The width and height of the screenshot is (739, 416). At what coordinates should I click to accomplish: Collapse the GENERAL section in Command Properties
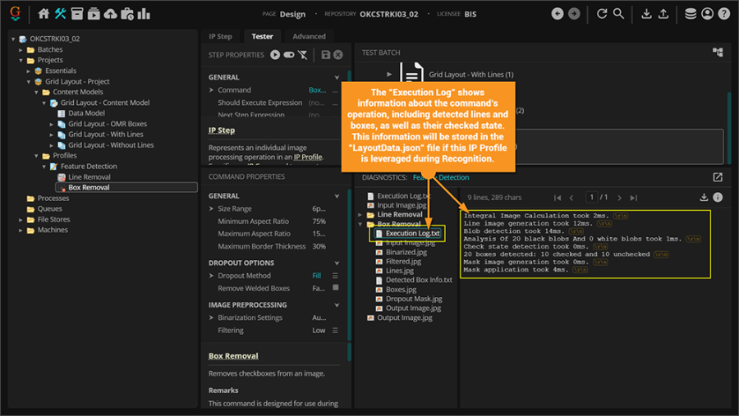point(337,196)
